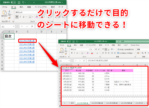This screenshot has height=108, width=149.
Task: Switch to 2021年4月第3週 sheet tab
Action: tap(112, 103)
